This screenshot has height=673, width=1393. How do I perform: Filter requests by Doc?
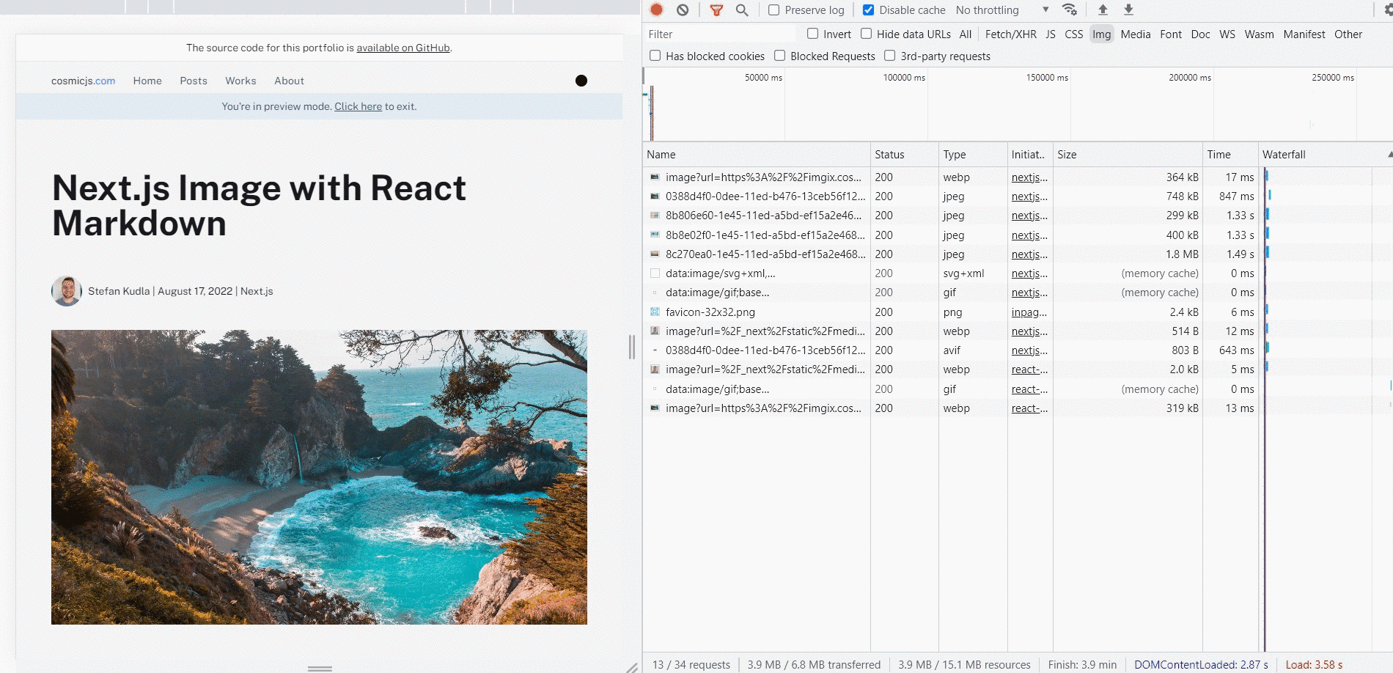click(1200, 34)
